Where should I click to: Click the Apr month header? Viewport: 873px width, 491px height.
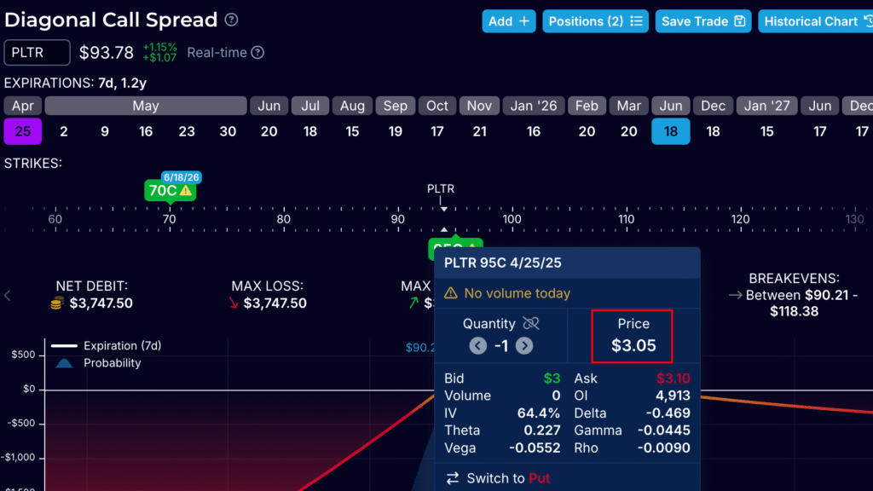coord(23,106)
